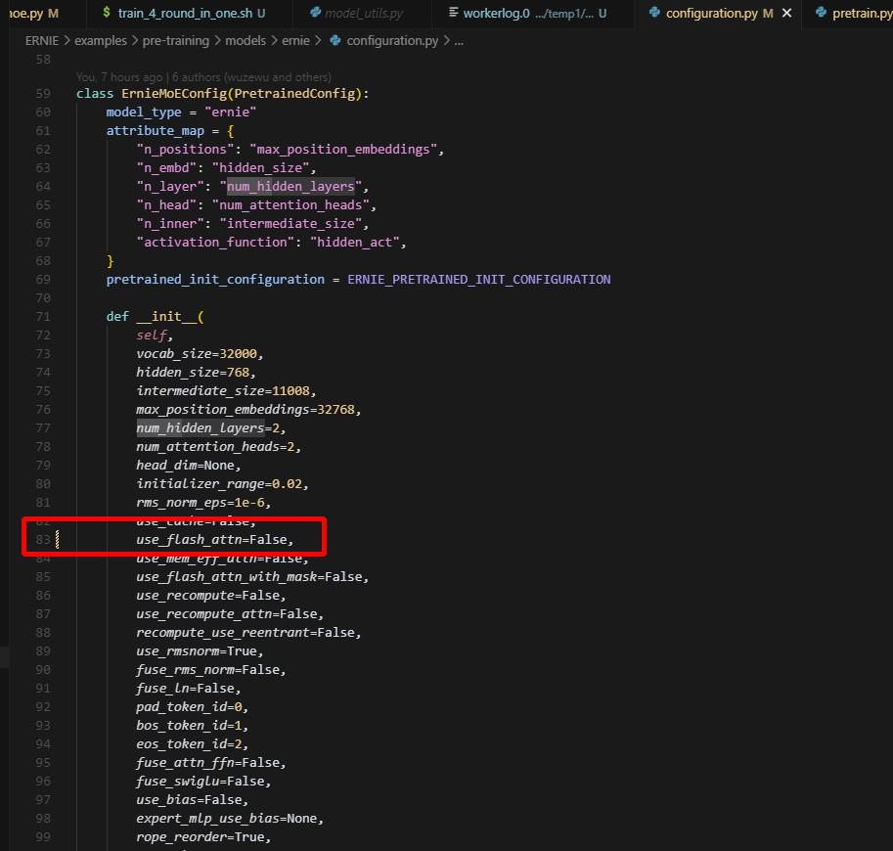Viewport: 893px width, 851px height.
Task: Click the Python icon on configuration.py tab
Action: 653,14
